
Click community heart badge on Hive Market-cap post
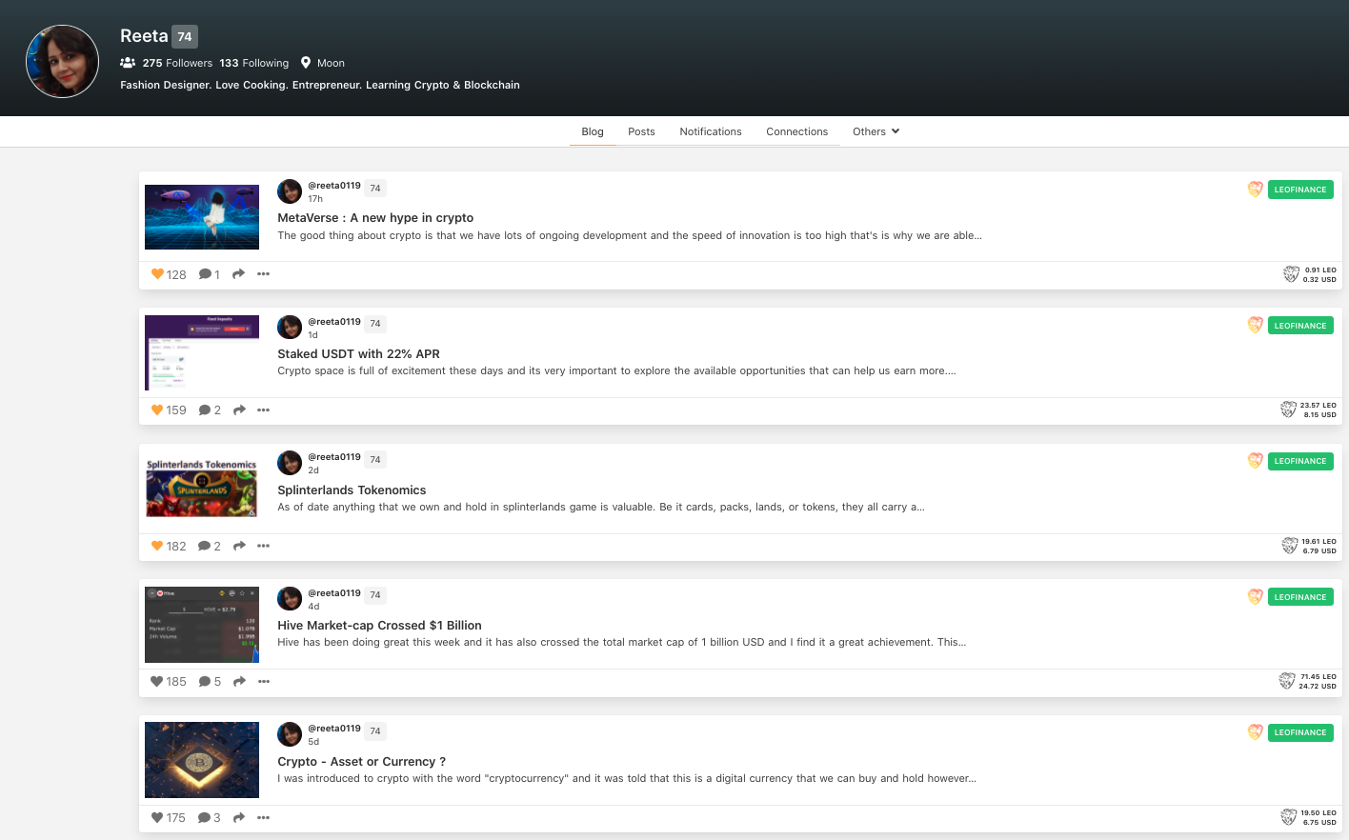[1256, 597]
